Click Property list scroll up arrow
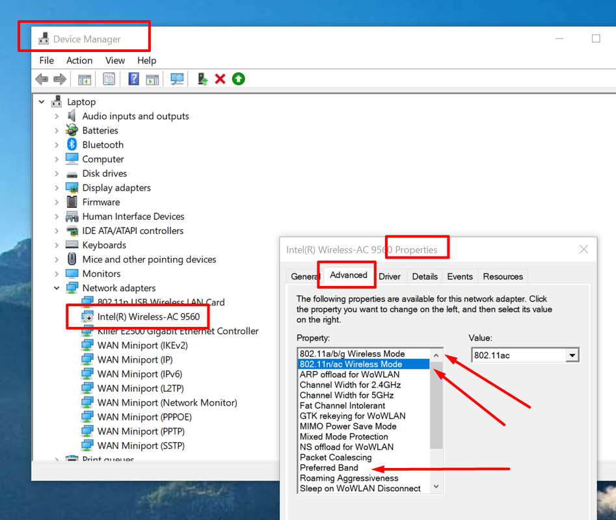This screenshot has width=616, height=520. click(436, 355)
